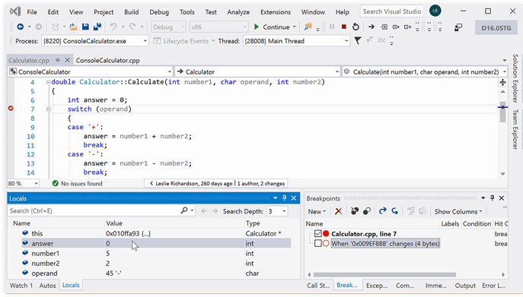Switch to the Output tab
The image size is (523, 297).
pos(465,286)
